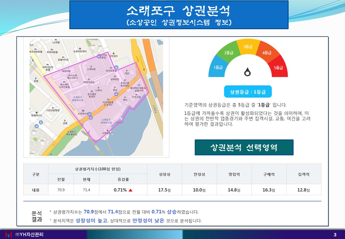345x239 pixels.
Task: Select the green 2등급 gauge segment
Action: click(x=229, y=52)
